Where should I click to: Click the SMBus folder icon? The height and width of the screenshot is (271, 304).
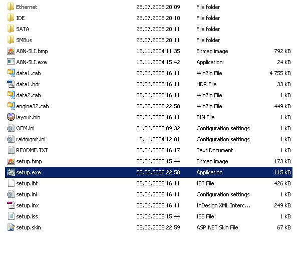11,40
